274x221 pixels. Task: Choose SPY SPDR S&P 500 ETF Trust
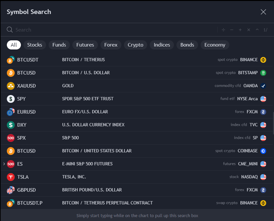click(x=130, y=99)
